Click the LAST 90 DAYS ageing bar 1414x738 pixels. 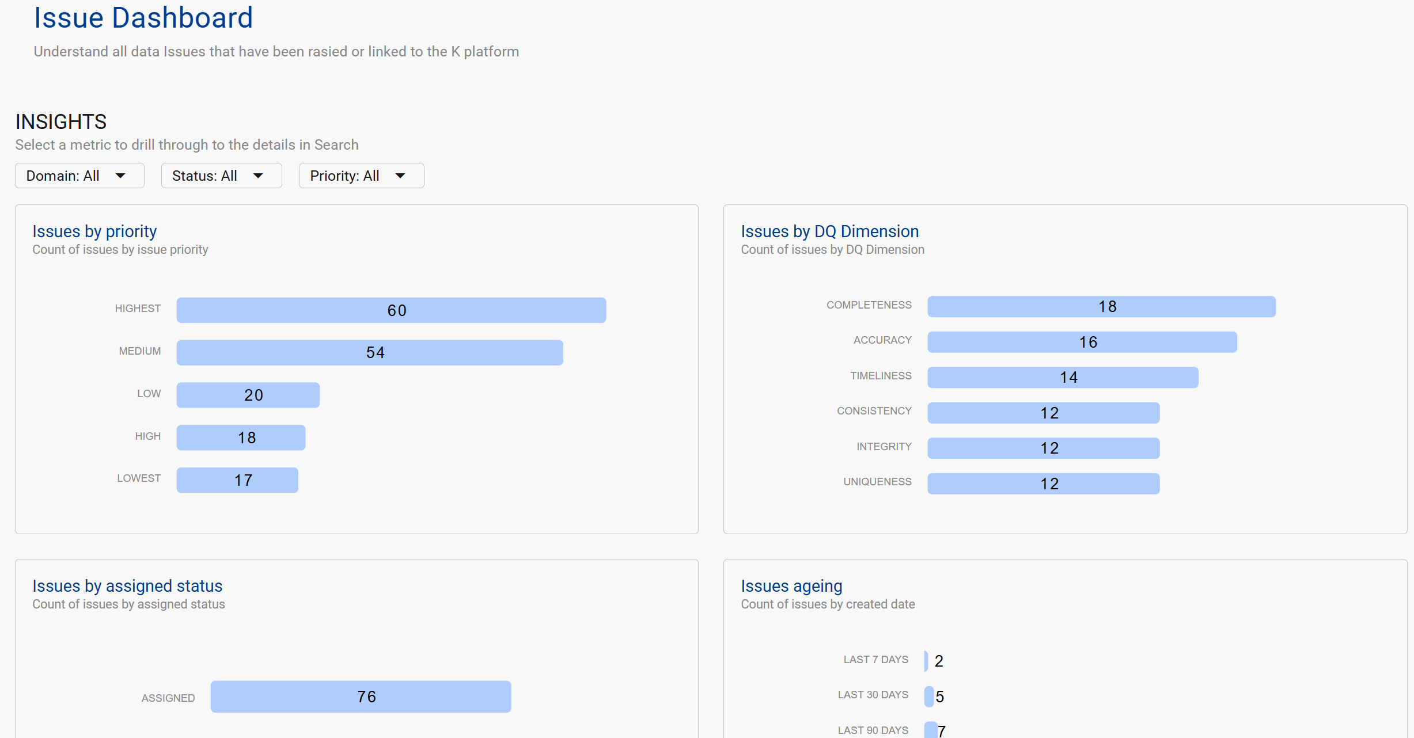coord(930,730)
